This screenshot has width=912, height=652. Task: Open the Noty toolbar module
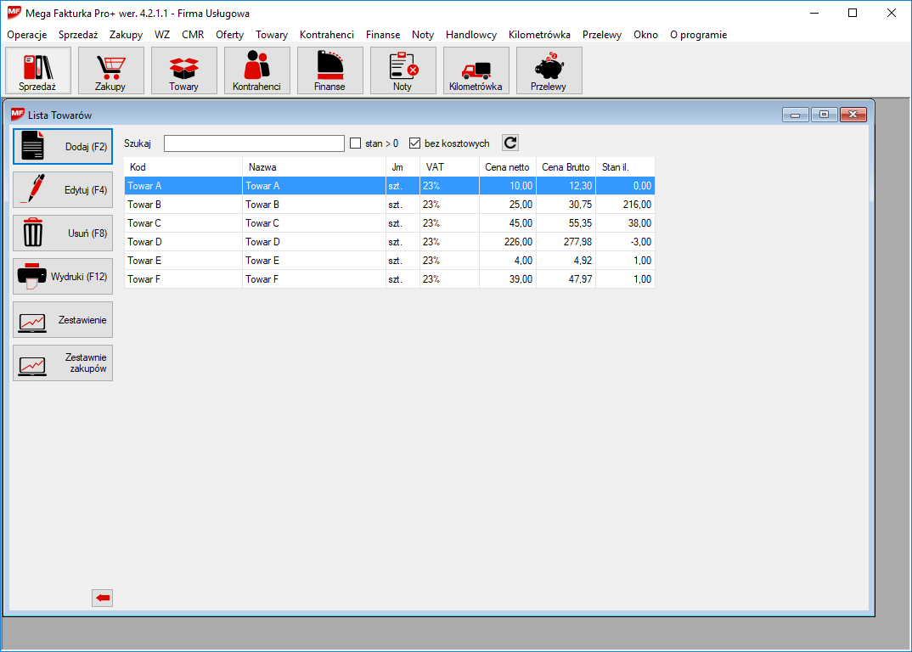403,70
